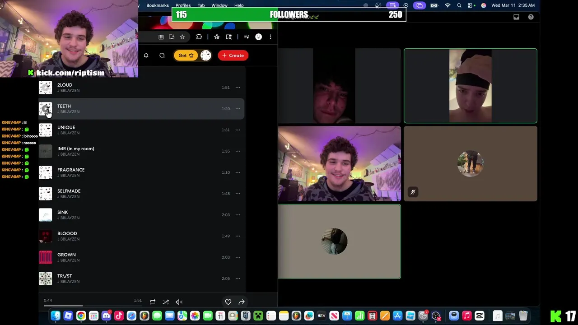The width and height of the screenshot is (578, 325).
Task: Click the piano keys icon in address bar
Action: [161, 37]
